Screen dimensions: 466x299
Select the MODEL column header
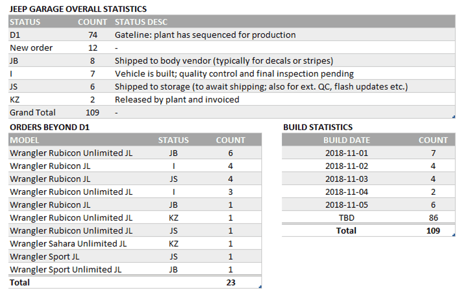point(24,140)
